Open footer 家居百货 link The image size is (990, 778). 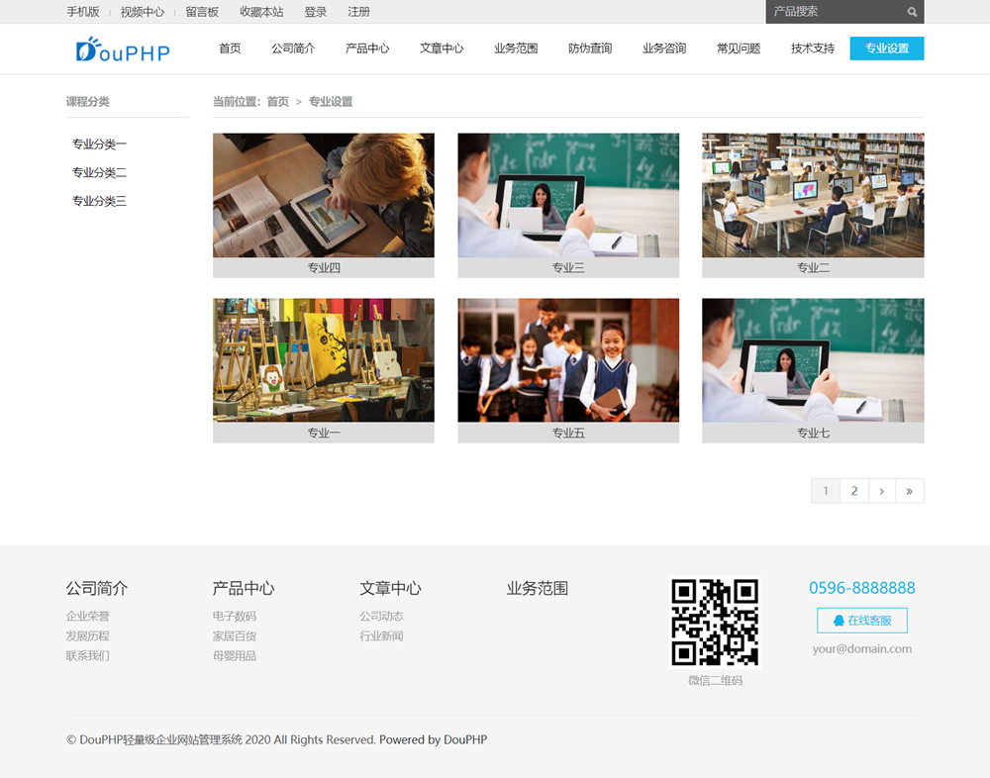click(235, 635)
